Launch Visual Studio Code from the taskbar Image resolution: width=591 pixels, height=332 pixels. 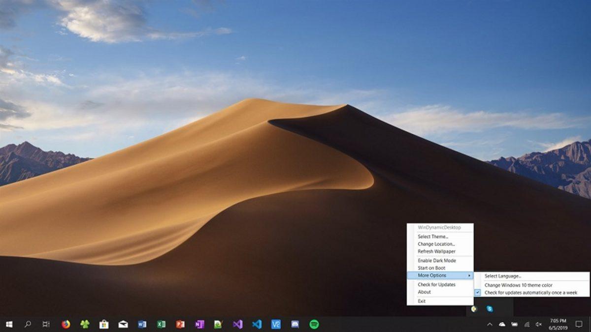pos(256,324)
